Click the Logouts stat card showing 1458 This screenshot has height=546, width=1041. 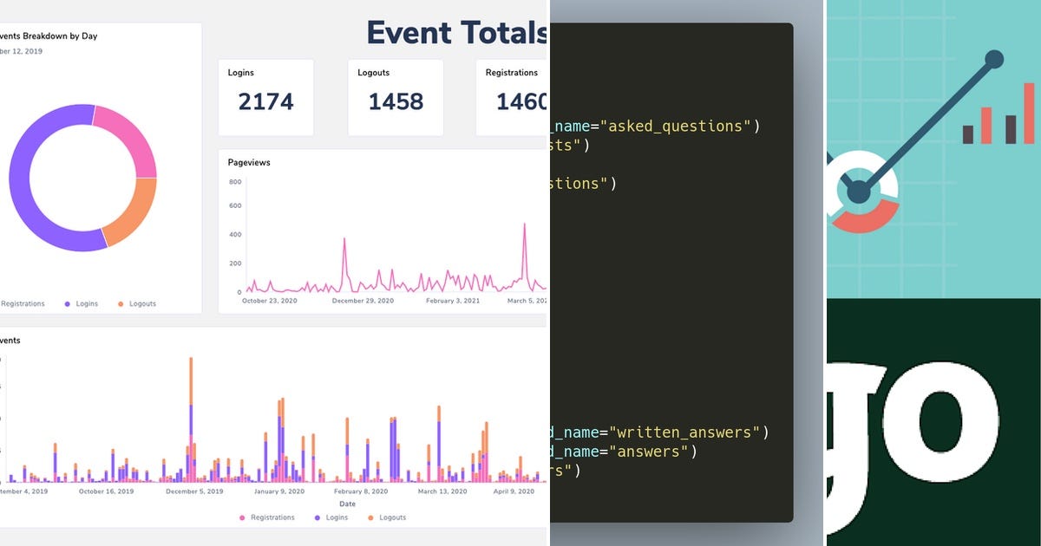pos(396,96)
